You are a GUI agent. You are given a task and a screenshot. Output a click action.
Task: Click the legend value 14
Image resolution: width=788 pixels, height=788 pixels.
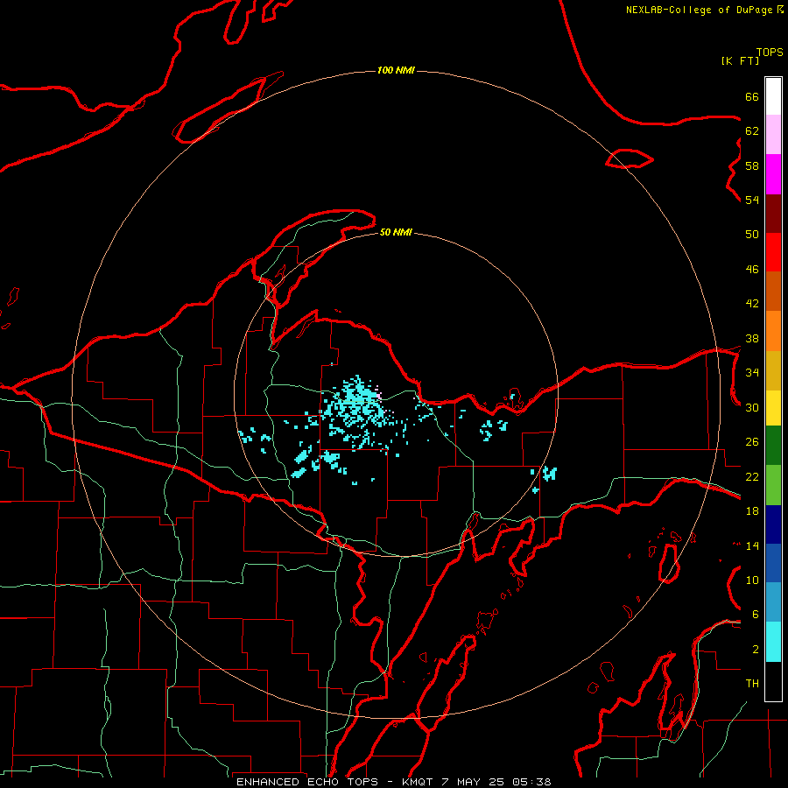tap(752, 545)
